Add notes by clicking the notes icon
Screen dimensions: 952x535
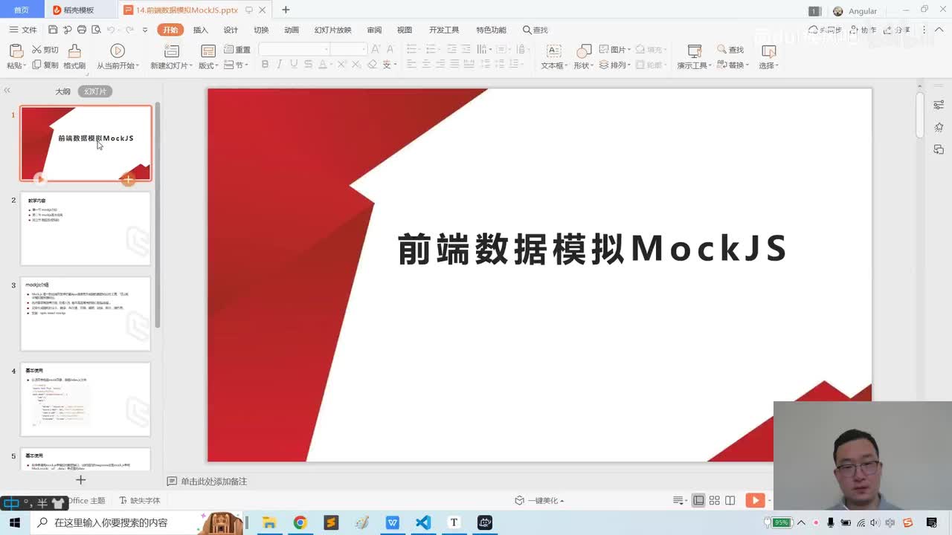point(172,481)
